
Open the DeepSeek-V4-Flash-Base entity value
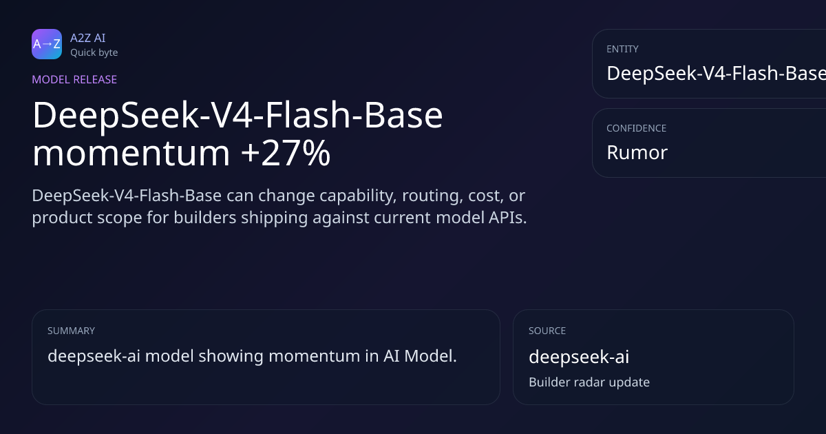[x=715, y=73]
